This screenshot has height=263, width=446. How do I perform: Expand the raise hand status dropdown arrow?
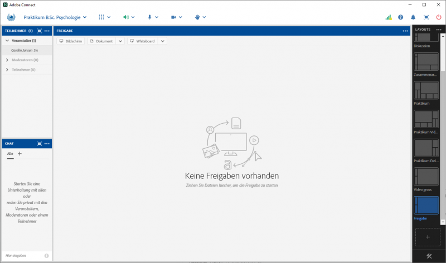coord(204,17)
